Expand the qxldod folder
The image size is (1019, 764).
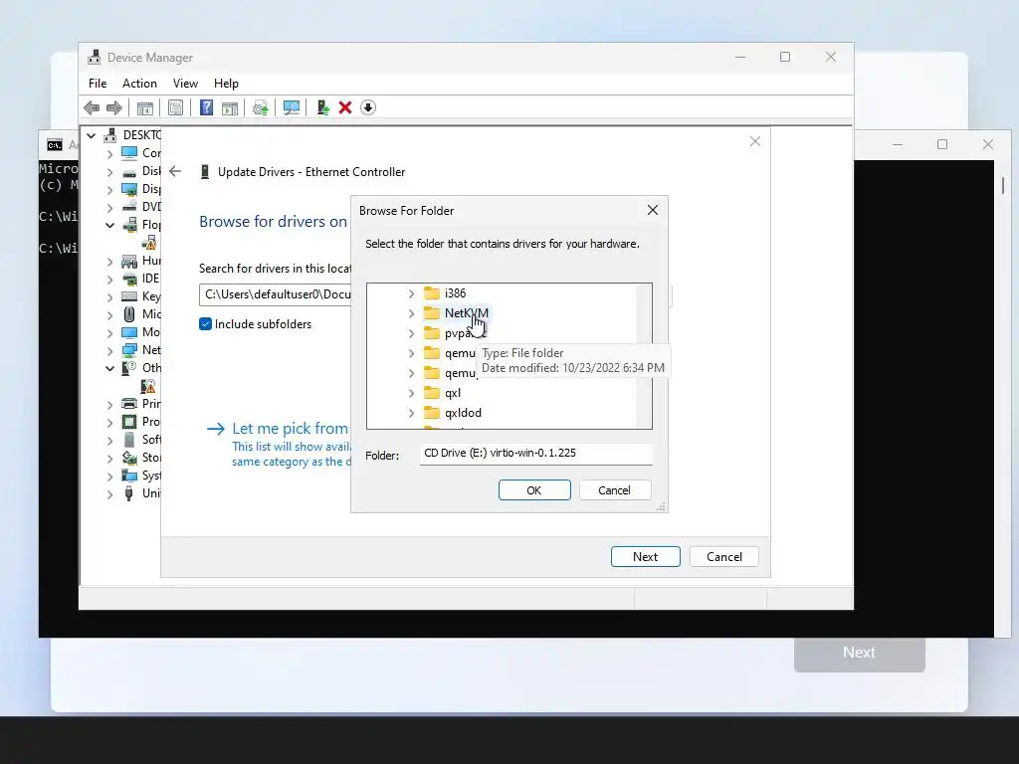[x=411, y=413]
